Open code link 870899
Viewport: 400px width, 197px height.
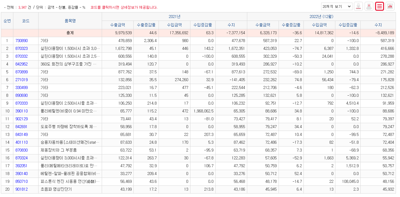pos(22,72)
